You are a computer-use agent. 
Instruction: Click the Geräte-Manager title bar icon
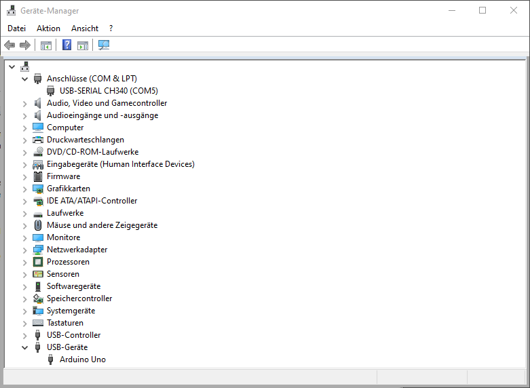pos(11,10)
